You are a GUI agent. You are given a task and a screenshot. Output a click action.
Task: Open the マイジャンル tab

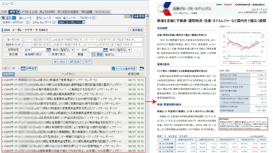(x=102, y=12)
